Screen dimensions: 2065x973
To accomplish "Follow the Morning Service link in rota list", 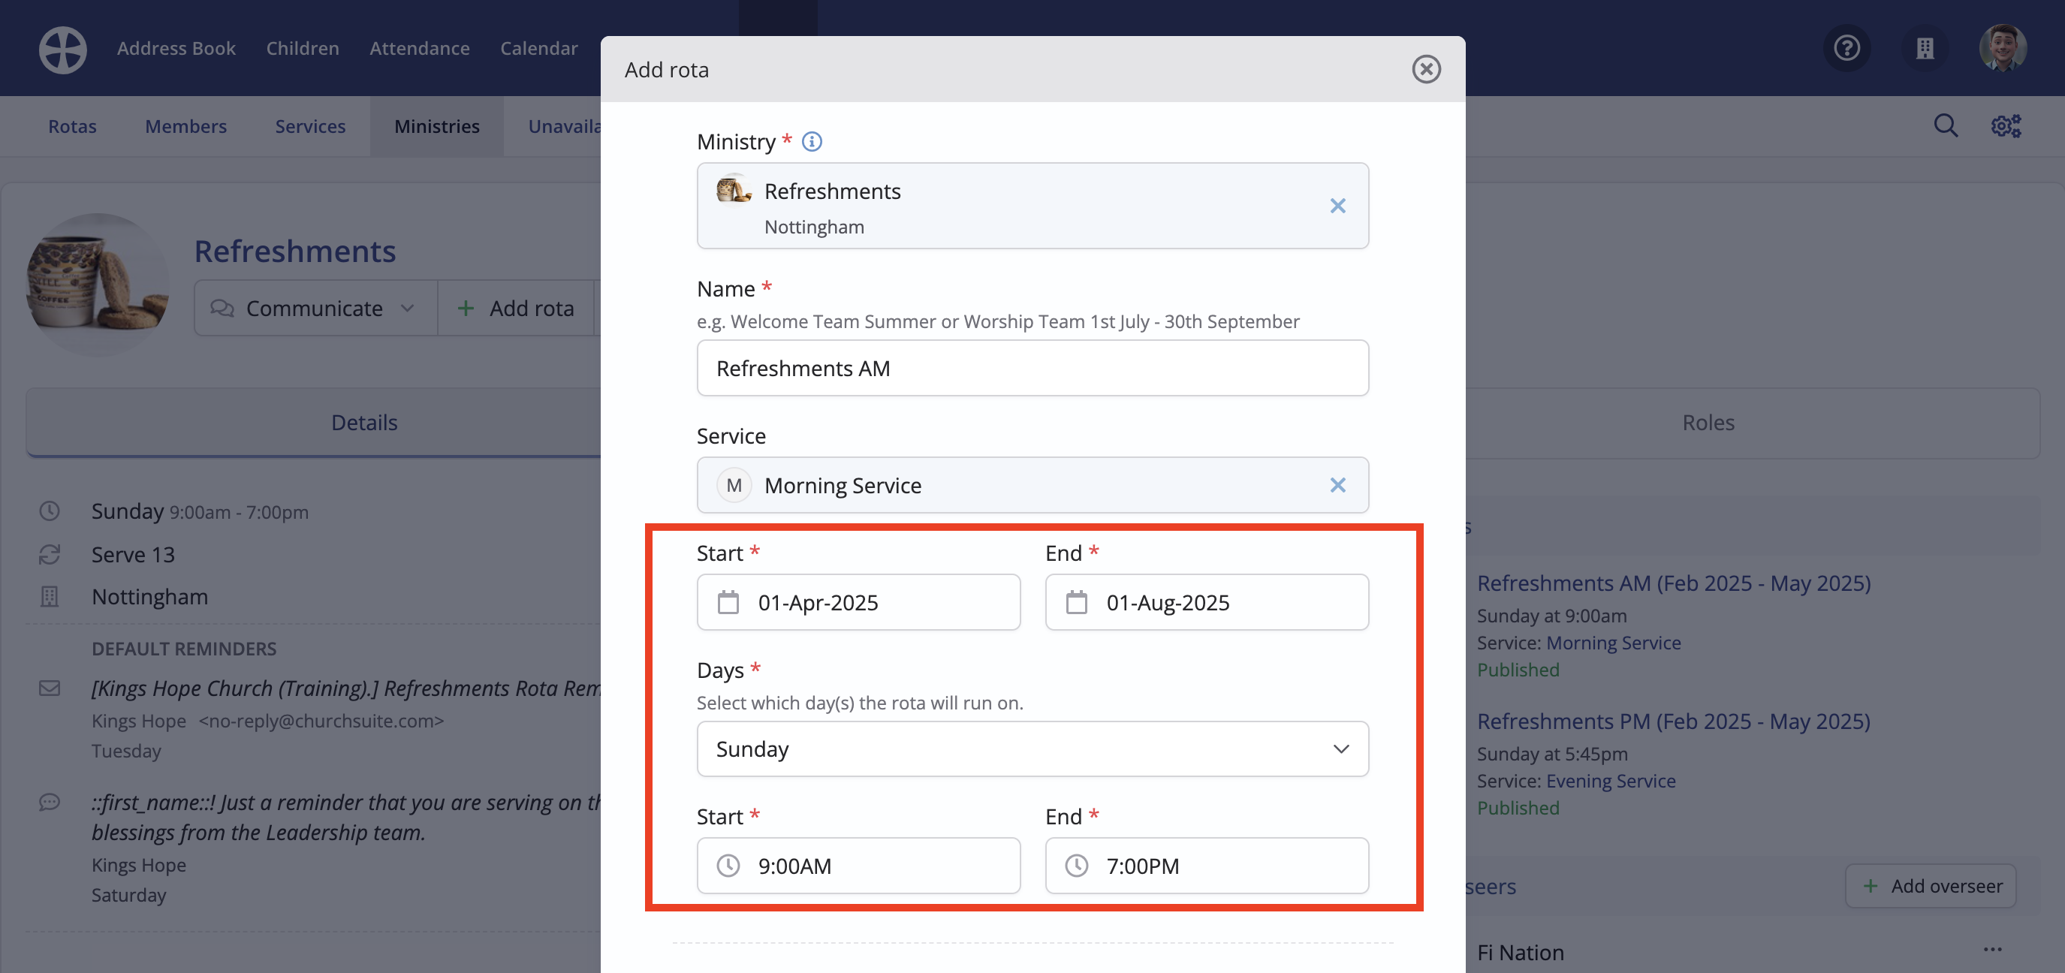I will [x=1613, y=643].
